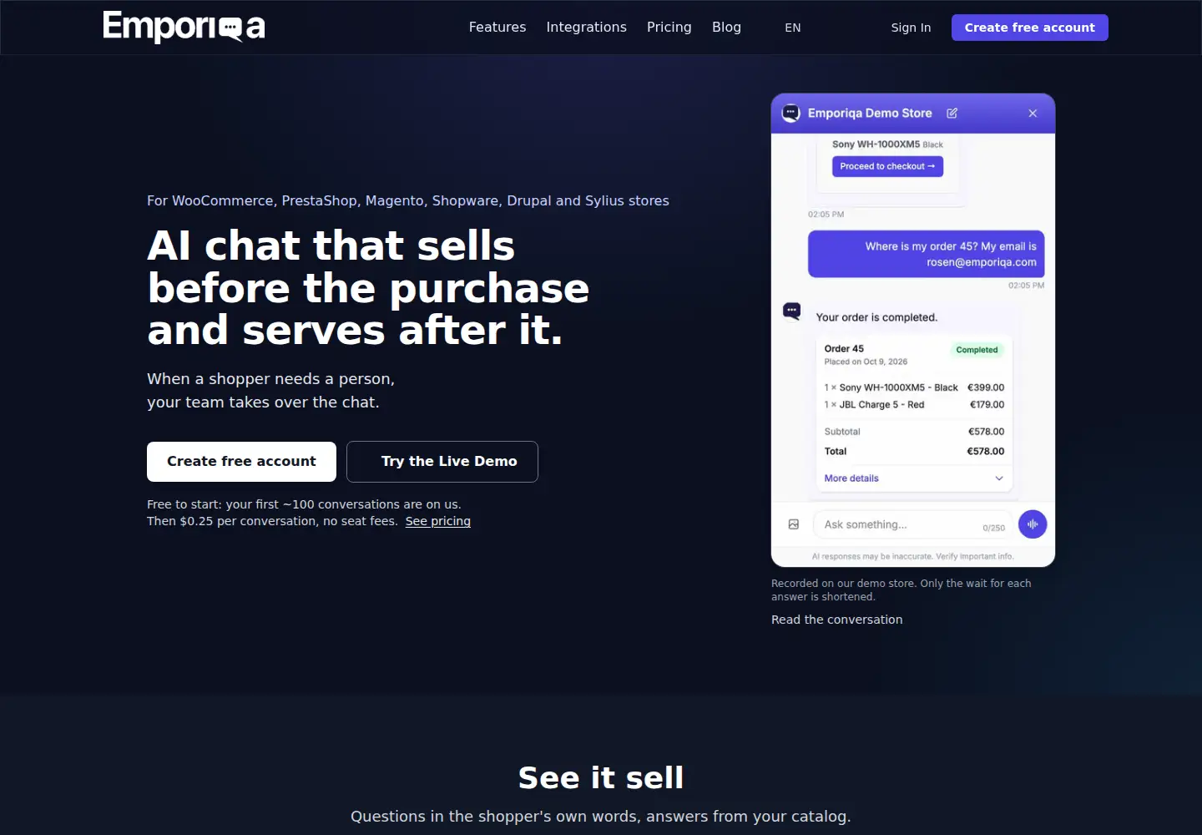
Task: Click the Read the conversation link
Action: 836,620
